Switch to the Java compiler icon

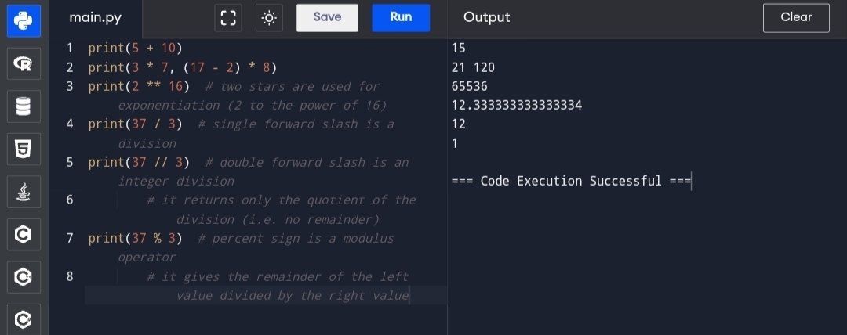[24, 190]
